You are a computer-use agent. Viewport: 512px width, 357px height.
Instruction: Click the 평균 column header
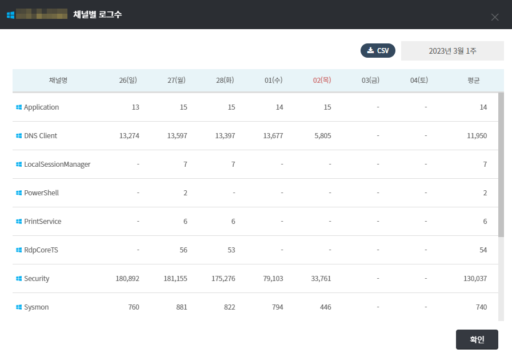[473, 81]
